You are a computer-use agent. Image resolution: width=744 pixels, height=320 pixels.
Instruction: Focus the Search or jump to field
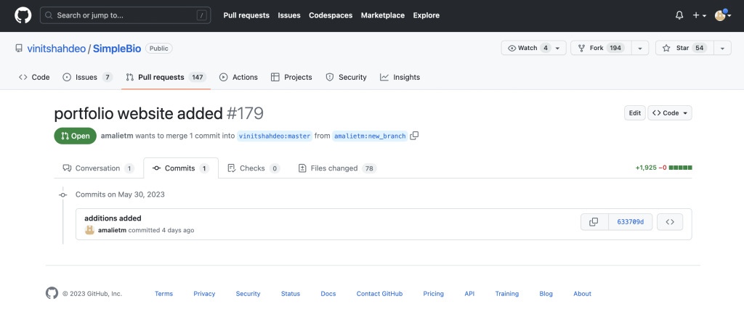click(x=125, y=15)
